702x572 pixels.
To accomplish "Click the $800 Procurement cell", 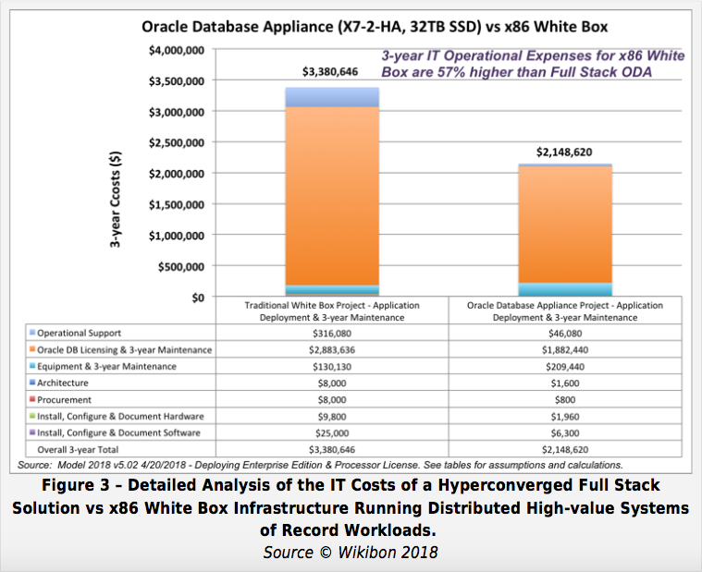I will point(565,400).
